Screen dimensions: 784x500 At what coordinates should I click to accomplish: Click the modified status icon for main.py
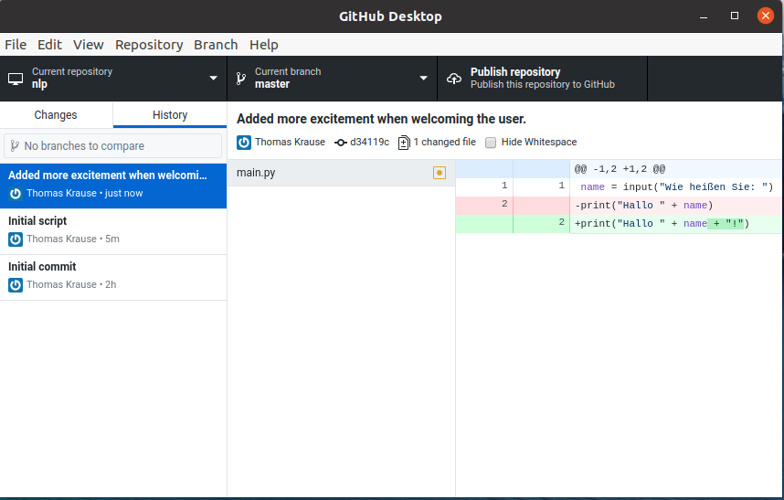point(440,173)
